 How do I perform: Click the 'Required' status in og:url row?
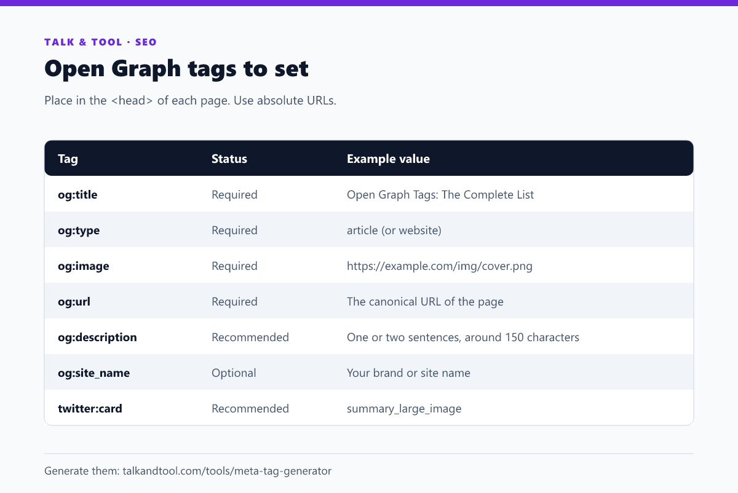pyautogui.click(x=234, y=302)
